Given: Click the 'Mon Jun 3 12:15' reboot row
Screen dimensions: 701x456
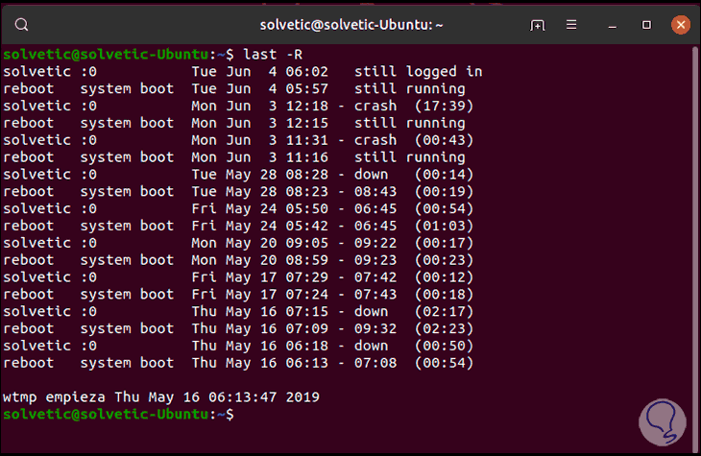Looking at the screenshot, I should (233, 123).
